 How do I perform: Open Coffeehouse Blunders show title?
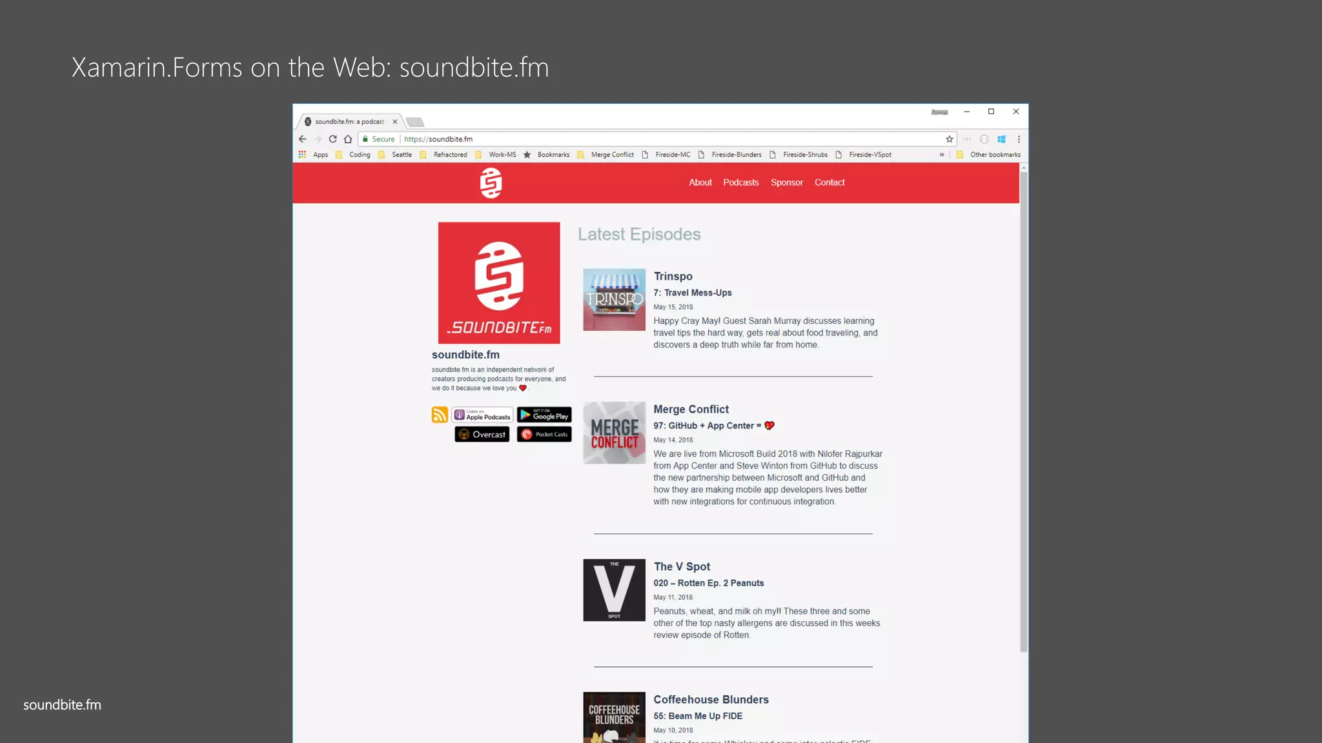point(711,700)
